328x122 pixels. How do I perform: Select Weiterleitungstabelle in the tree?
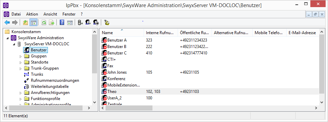(50, 87)
